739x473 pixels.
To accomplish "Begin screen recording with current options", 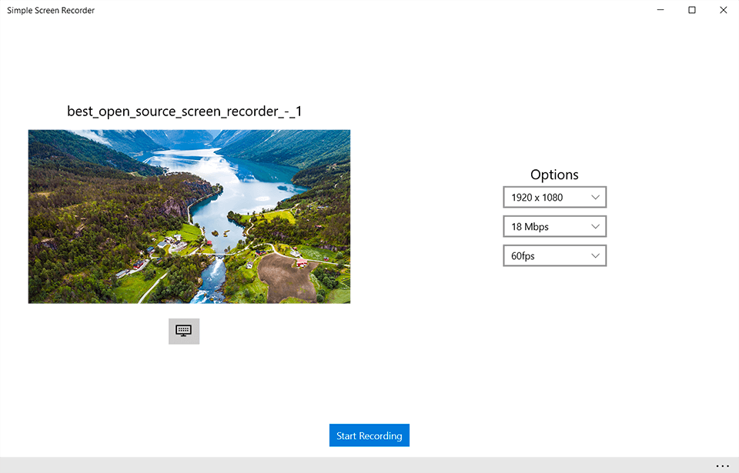I will coord(369,435).
